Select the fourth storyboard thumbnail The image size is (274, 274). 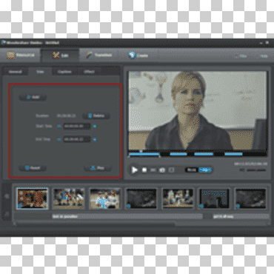pos(141,198)
